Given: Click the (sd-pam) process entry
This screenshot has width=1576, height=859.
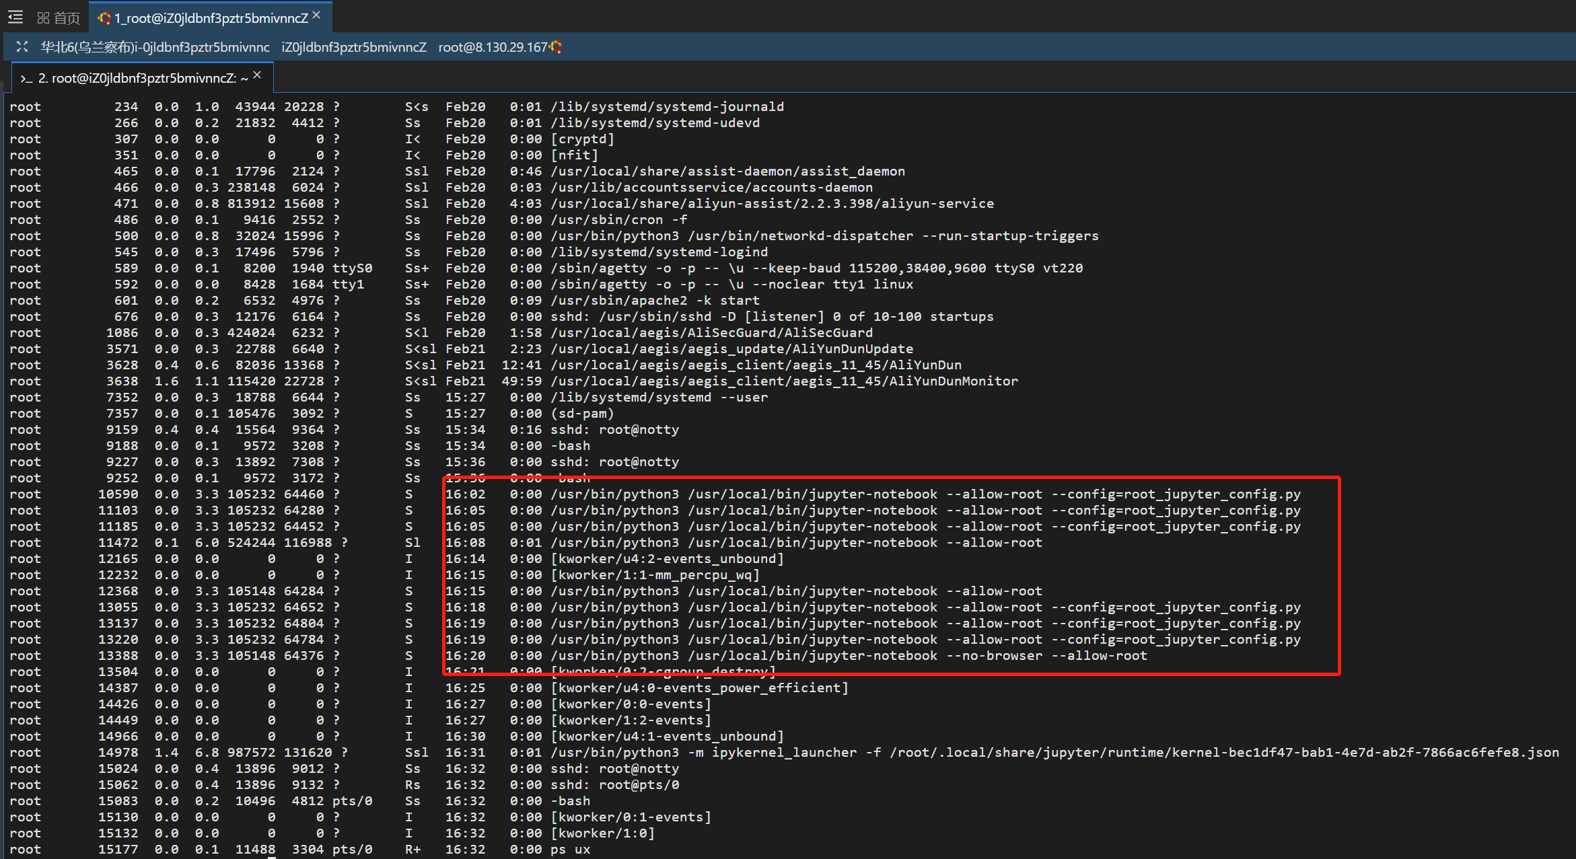Looking at the screenshot, I should click(x=583, y=414).
